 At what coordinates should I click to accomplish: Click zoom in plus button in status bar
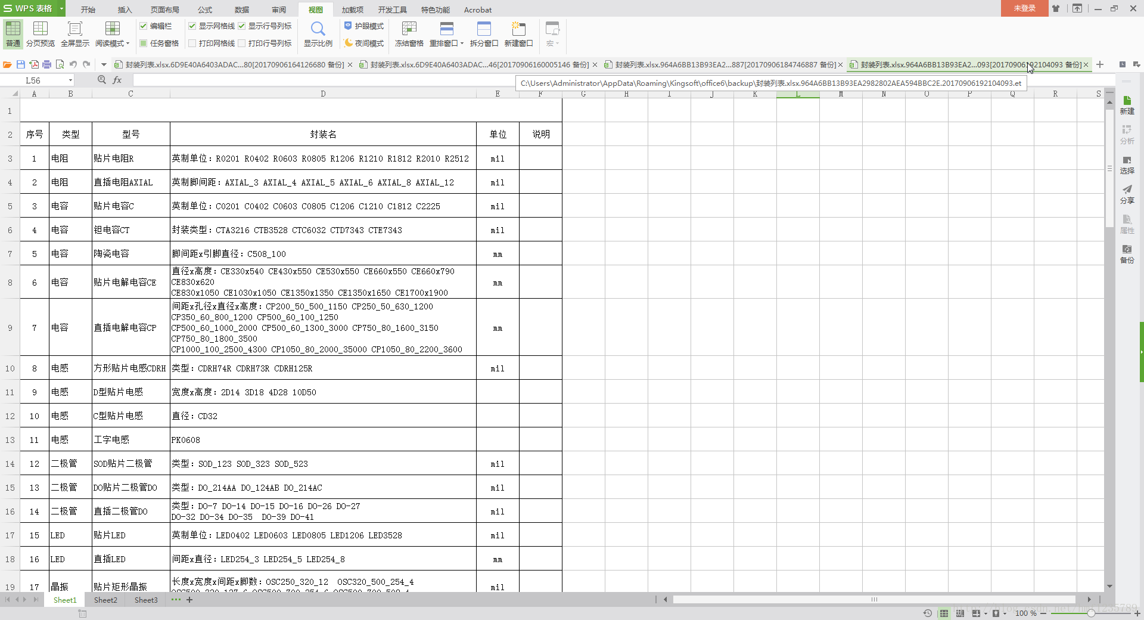click(1137, 613)
